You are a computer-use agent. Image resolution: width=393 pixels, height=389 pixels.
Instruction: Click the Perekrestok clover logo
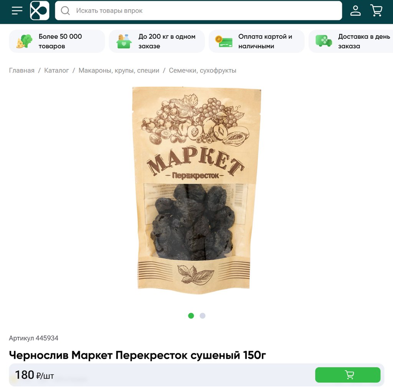click(40, 10)
